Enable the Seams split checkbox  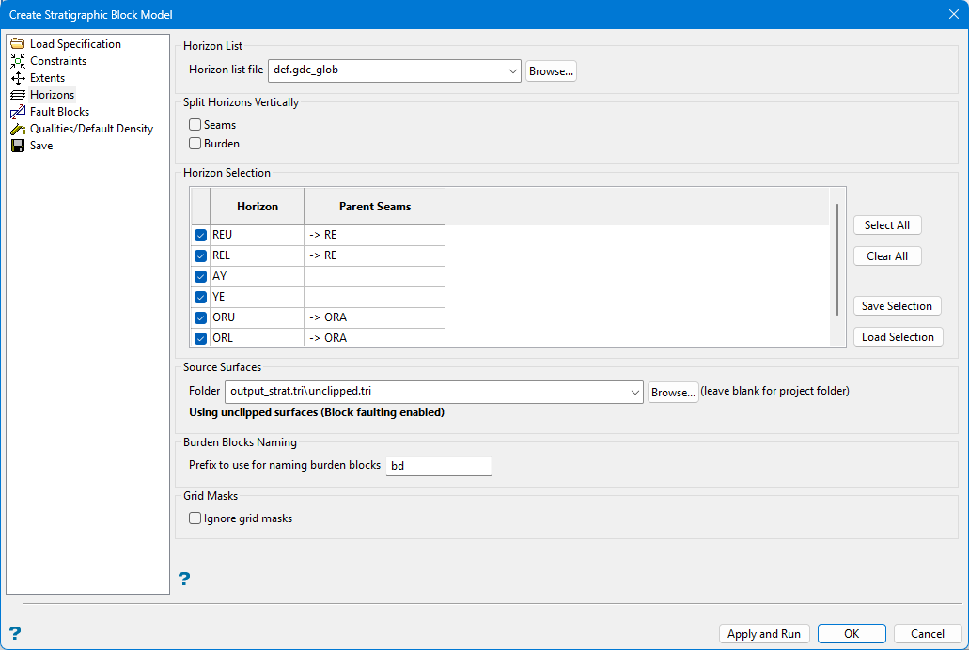point(195,125)
